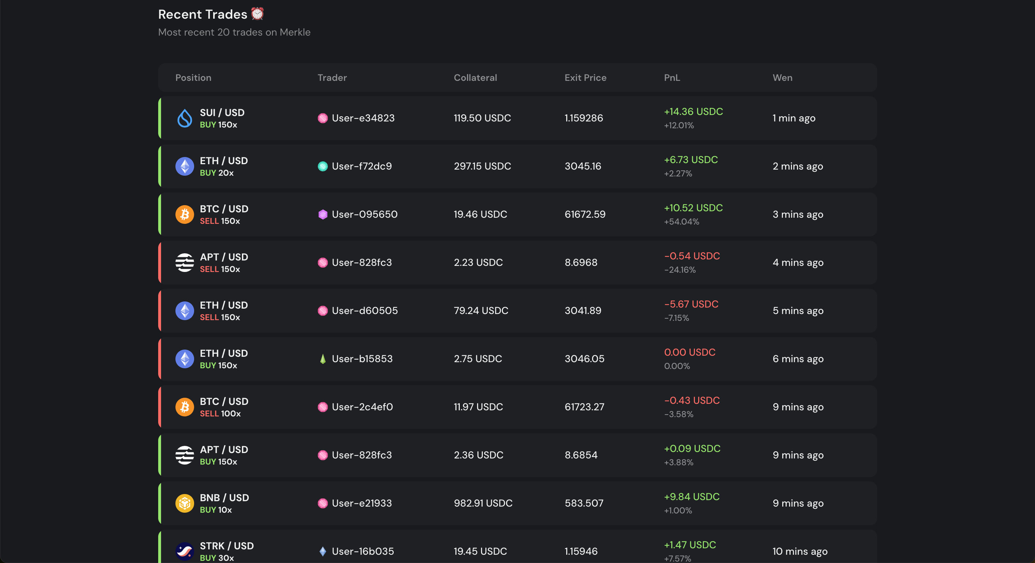Click the BNB coin icon
Screen dimensions: 1035x563
point(184,503)
